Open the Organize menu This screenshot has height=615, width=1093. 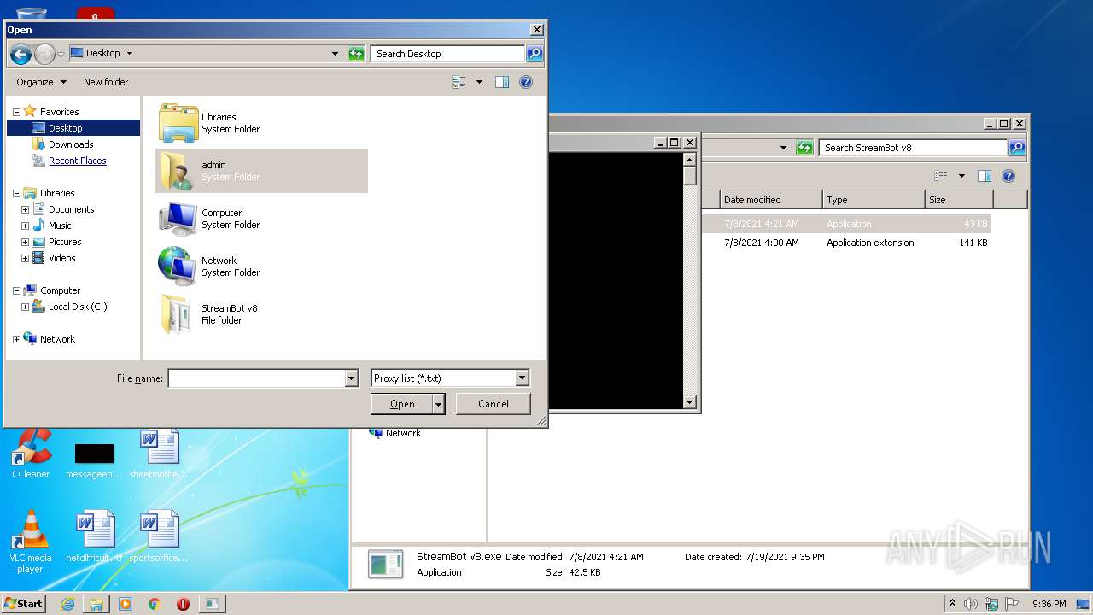pyautogui.click(x=41, y=82)
